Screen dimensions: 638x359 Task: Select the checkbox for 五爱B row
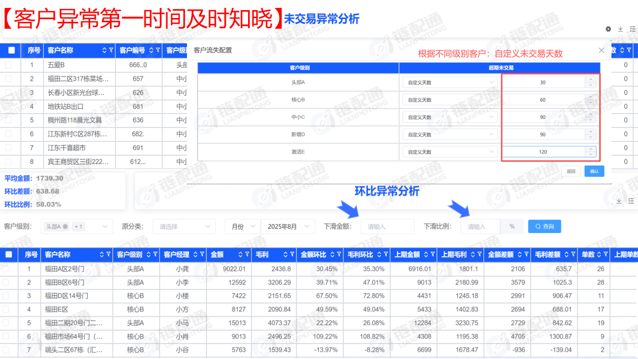[x=8, y=65]
